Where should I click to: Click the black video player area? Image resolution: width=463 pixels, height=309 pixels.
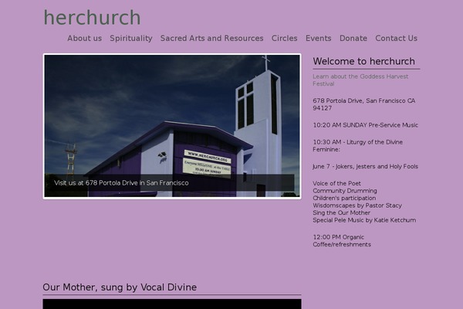point(172,304)
